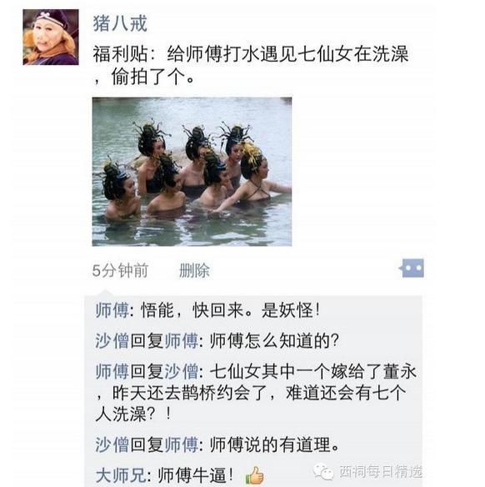The width and height of the screenshot is (485, 487).
Task: Tap 师傅 name starting the 七仙女其中一个 comment
Action: 112,371
